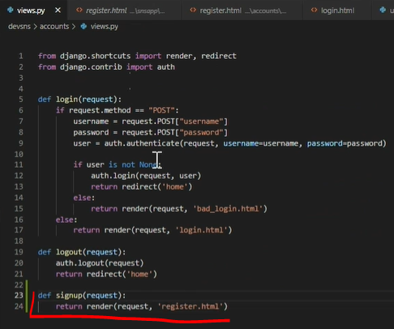Select the views.py breadcrumb
The height and width of the screenshot is (329, 394).
pyautogui.click(x=105, y=27)
